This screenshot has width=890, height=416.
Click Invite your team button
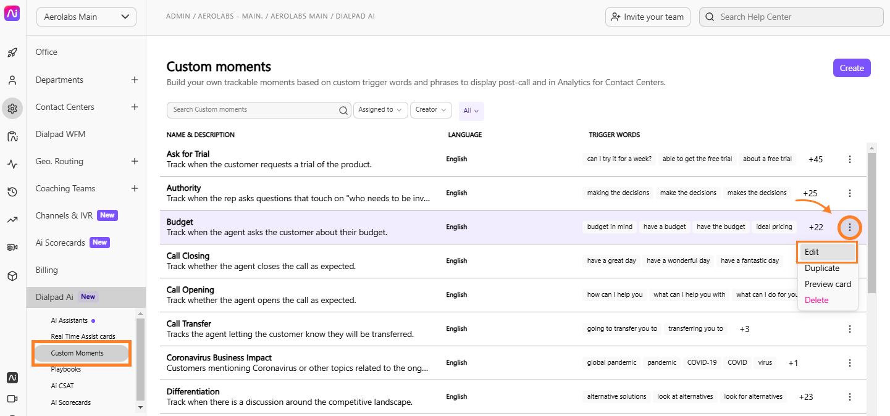pyautogui.click(x=648, y=17)
